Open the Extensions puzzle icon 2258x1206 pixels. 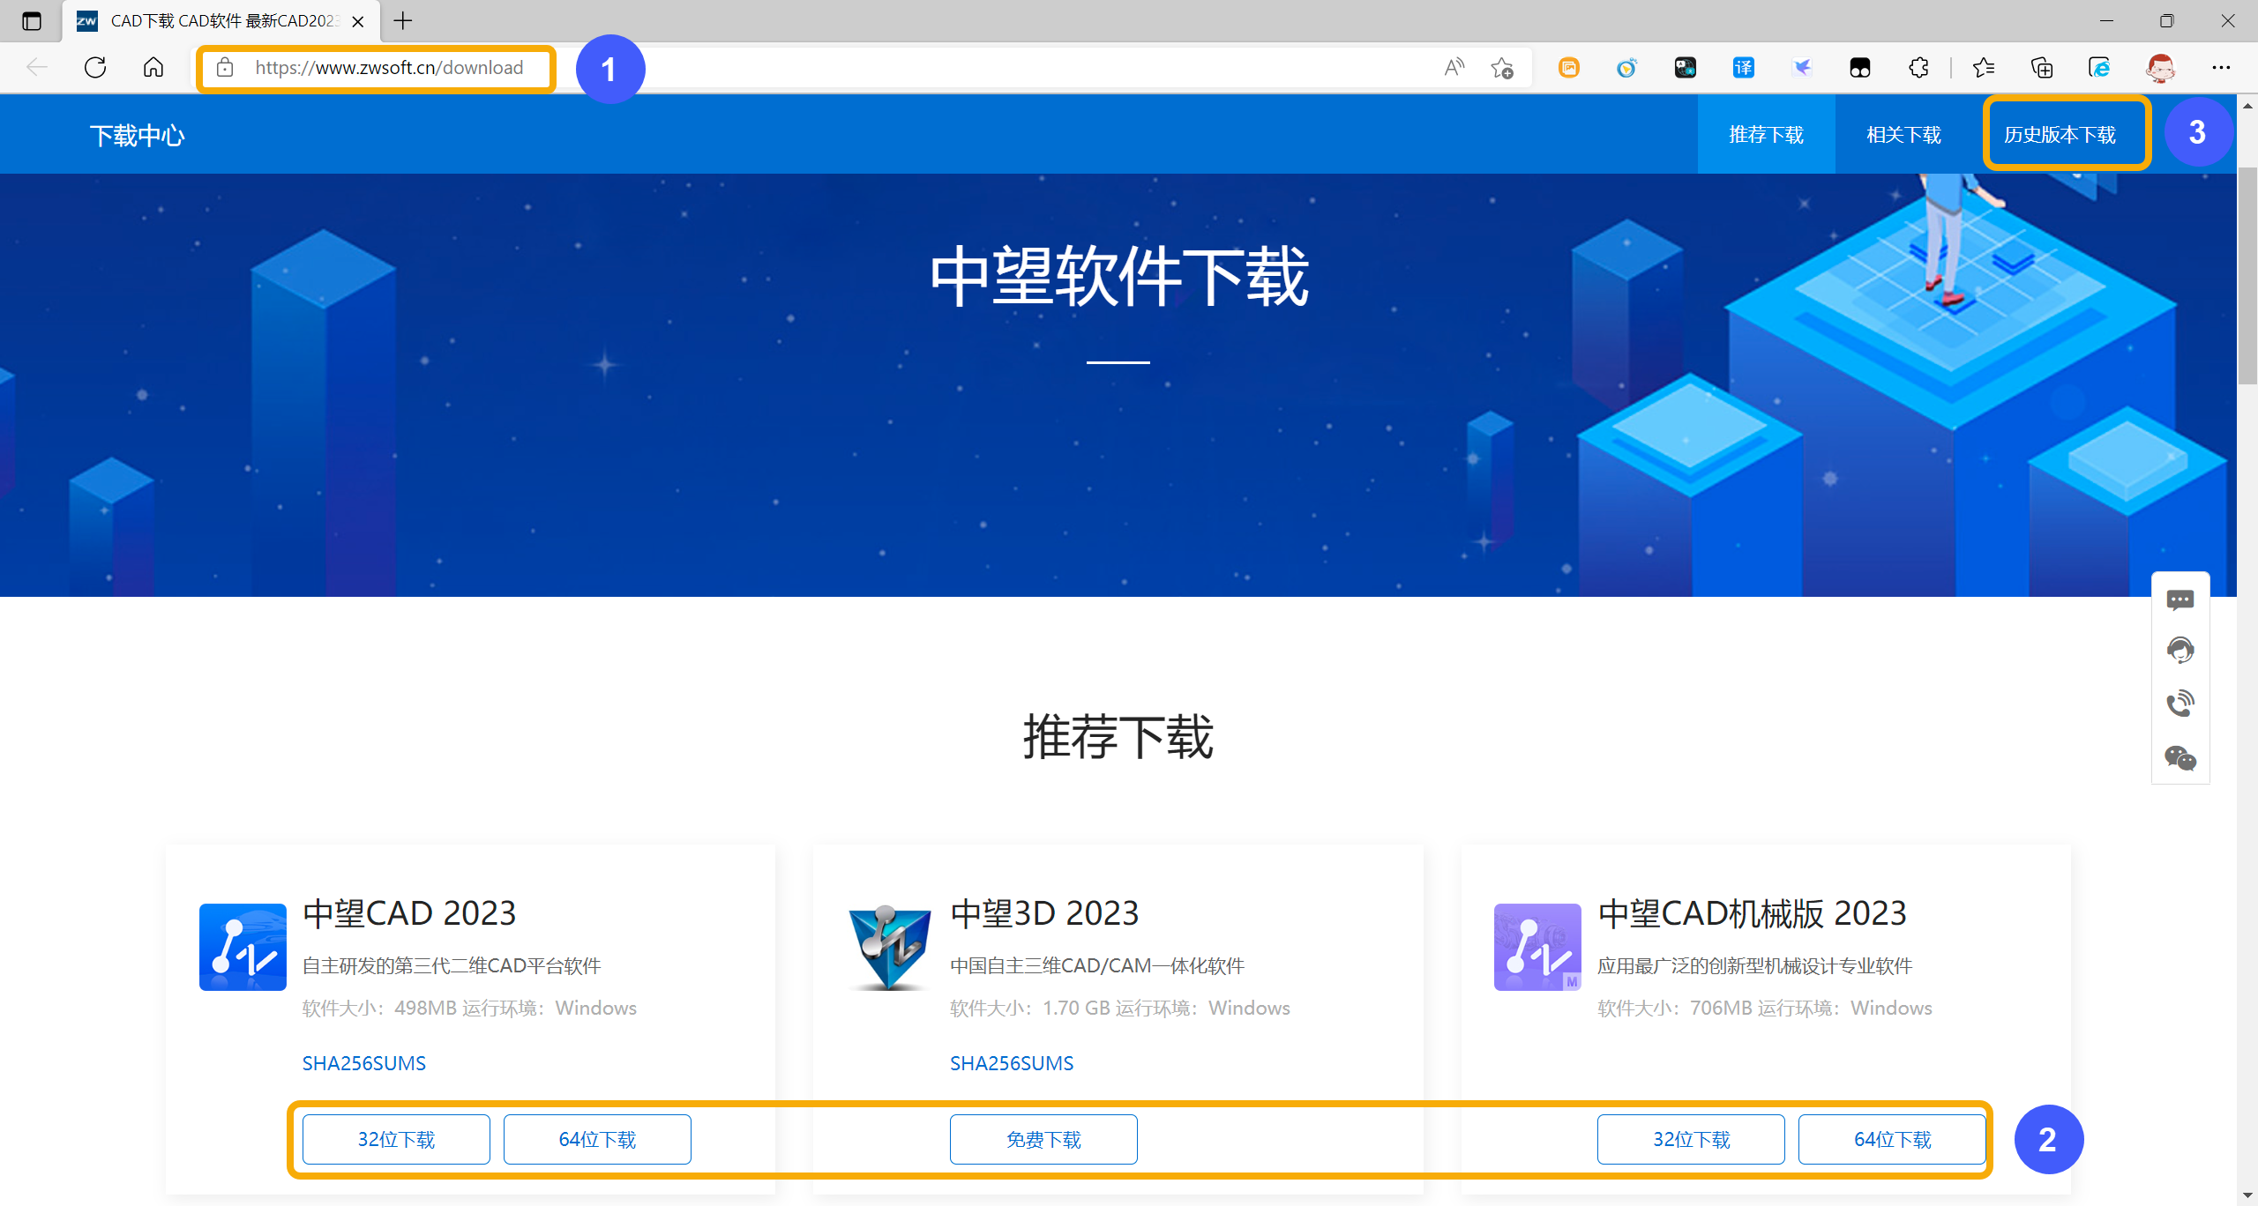pos(1918,68)
